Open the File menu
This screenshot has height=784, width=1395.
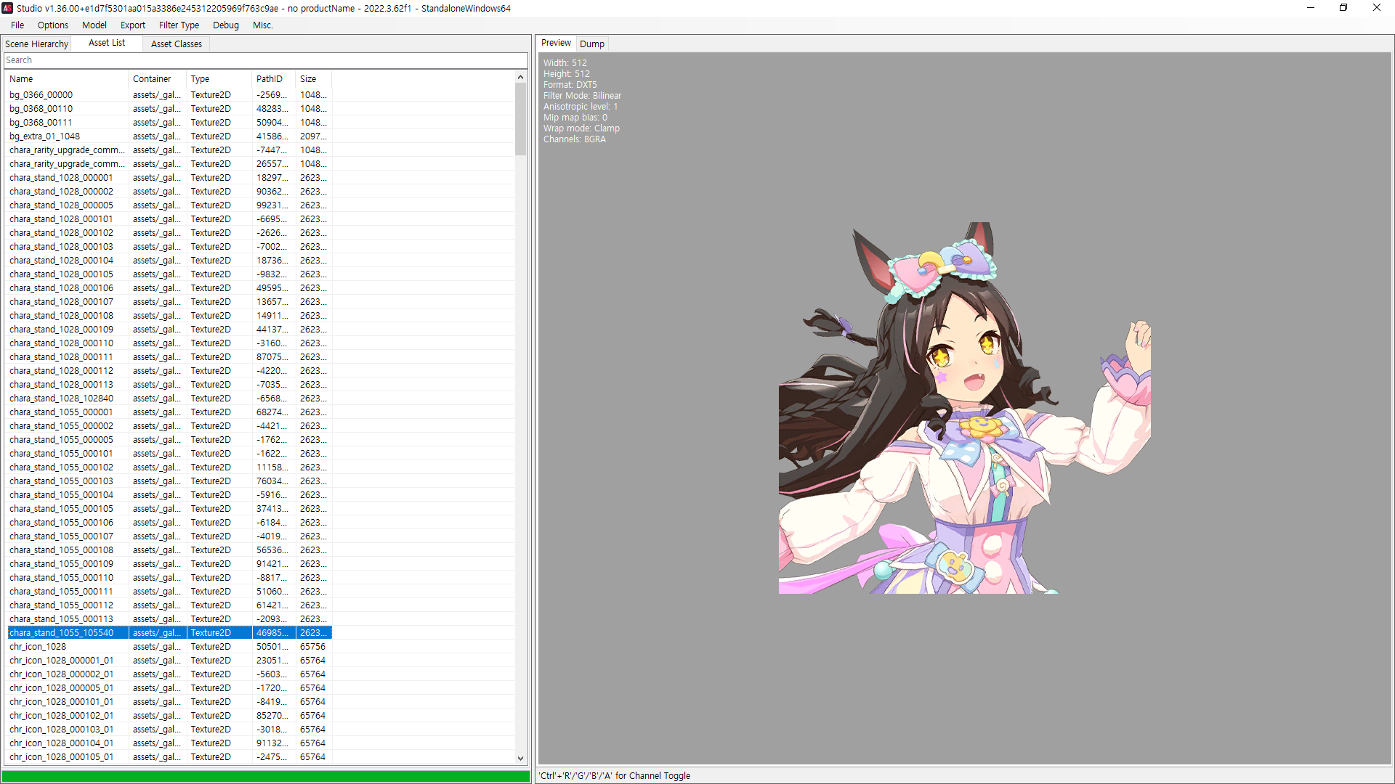(17, 25)
